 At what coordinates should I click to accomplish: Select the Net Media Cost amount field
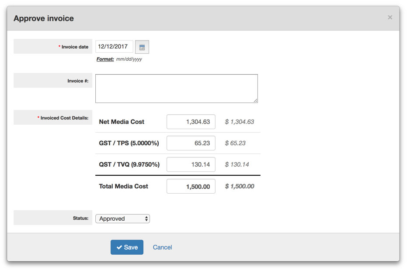coord(191,122)
